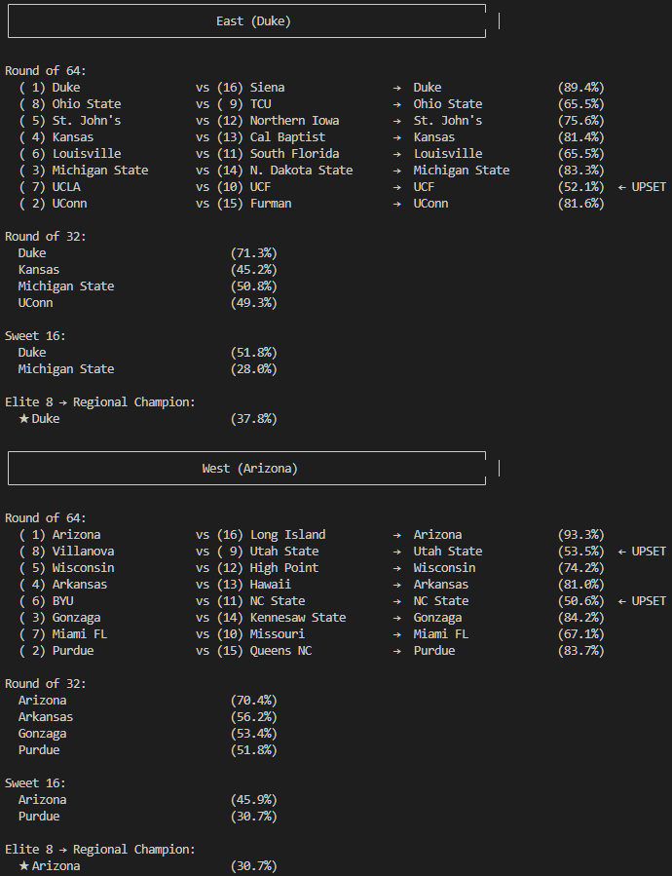The image size is (672, 876).
Task: Click the "(50.6%)" NC State probability
Action: (x=581, y=601)
